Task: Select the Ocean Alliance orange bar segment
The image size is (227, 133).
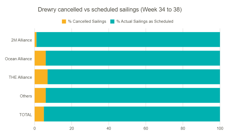Action: [x=40, y=58]
